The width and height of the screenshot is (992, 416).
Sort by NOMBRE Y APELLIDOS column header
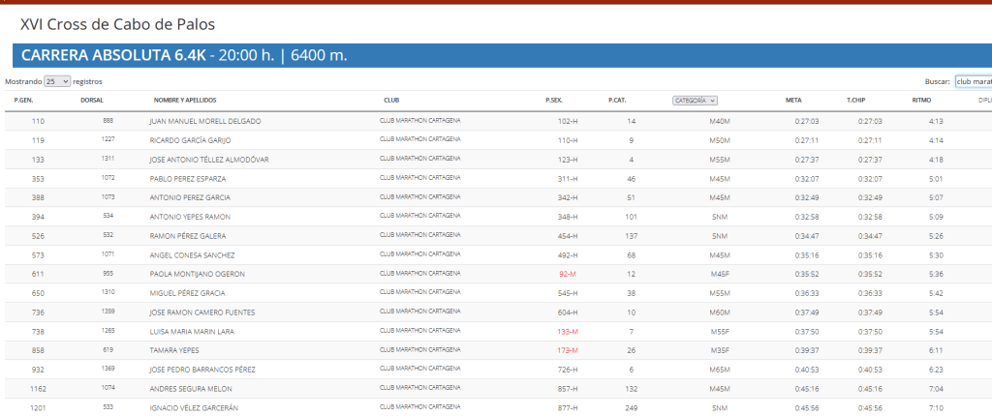(185, 101)
